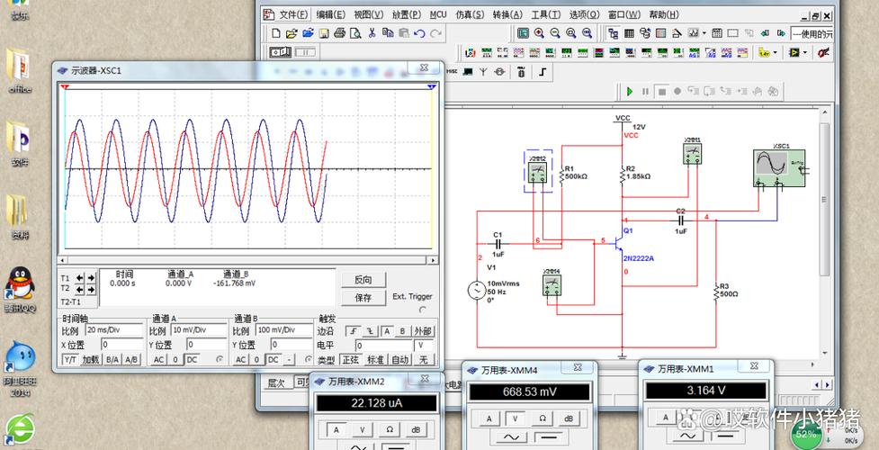Undo last action with undo arrow
The height and width of the screenshot is (450, 879).
tap(419, 33)
